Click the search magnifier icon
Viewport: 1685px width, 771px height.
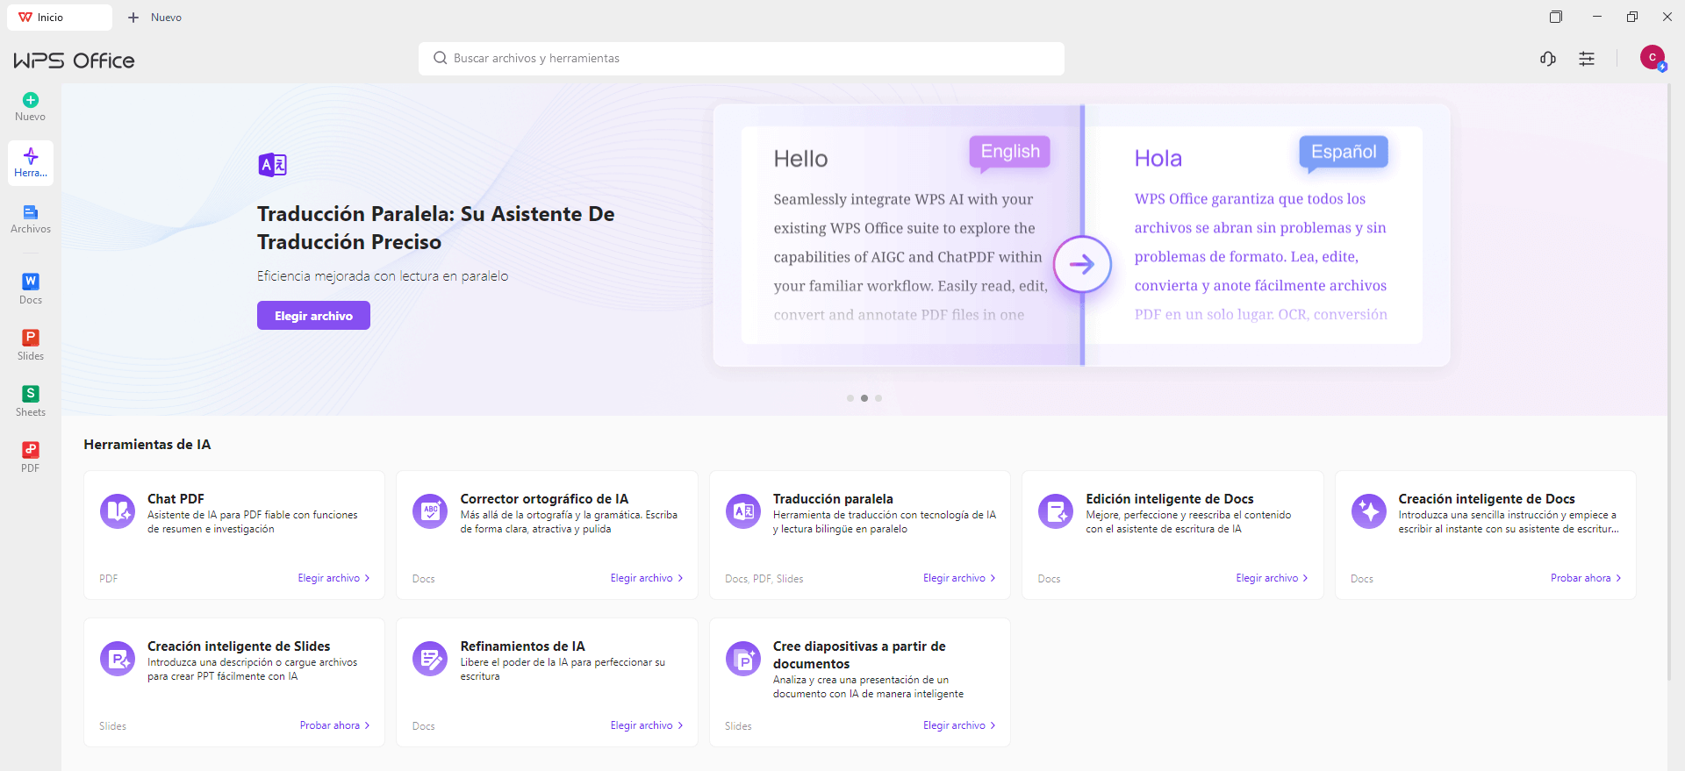click(x=441, y=58)
